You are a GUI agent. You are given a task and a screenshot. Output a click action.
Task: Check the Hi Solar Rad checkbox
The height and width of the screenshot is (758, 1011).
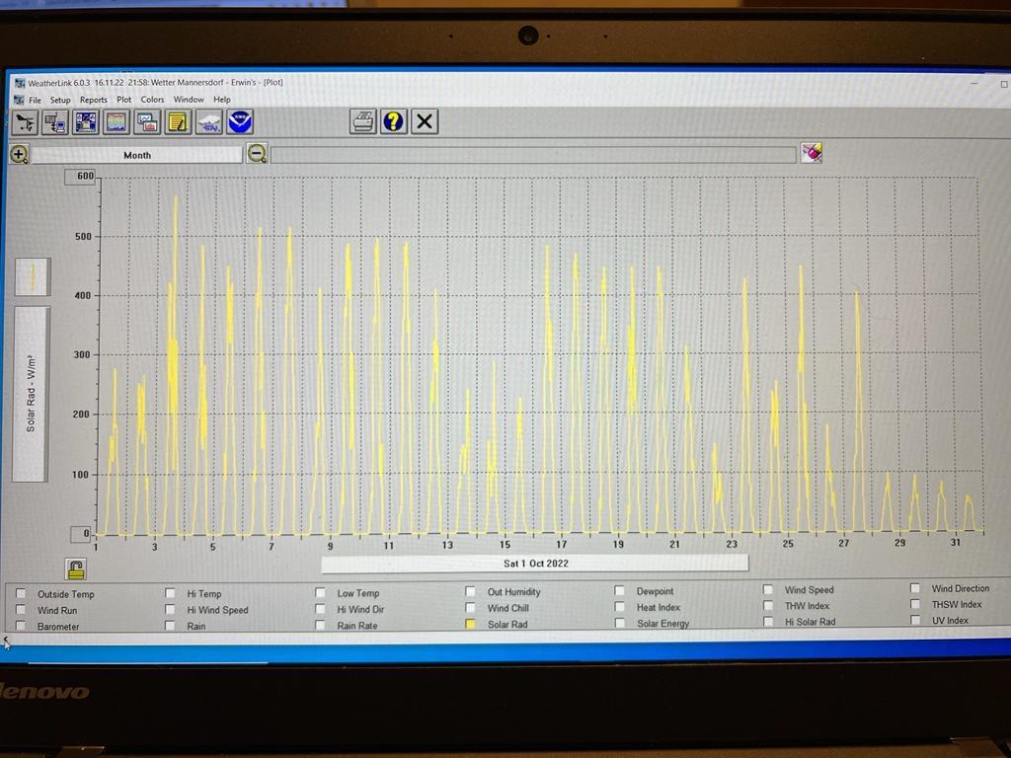pos(768,622)
